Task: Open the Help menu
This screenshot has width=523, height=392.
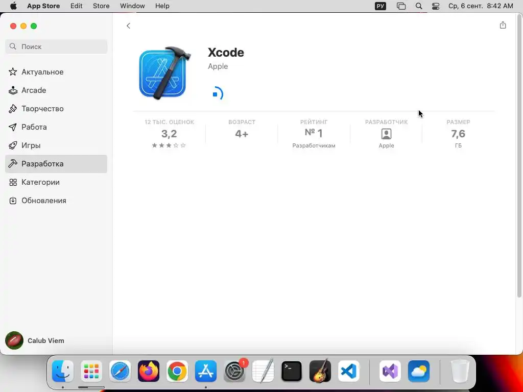Action: tap(162, 6)
